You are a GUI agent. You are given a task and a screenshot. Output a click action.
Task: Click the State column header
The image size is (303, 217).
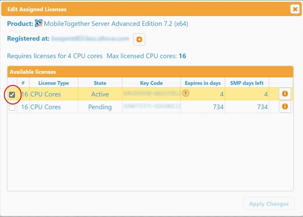[100, 83]
